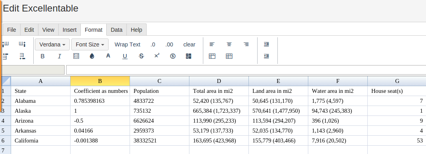Open the cell borders tool

click(x=76, y=56)
